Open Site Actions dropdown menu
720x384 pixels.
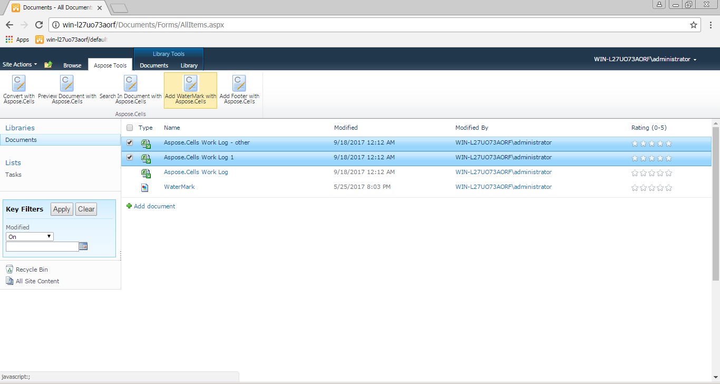pos(20,64)
